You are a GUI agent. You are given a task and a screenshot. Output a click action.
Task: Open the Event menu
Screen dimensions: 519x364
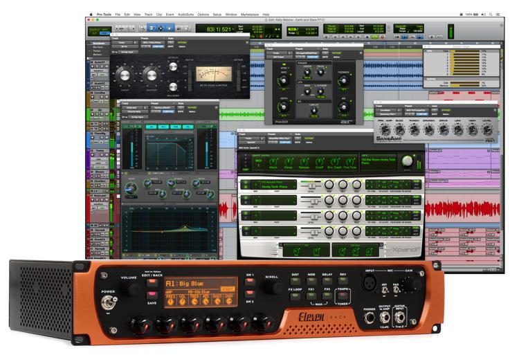click(170, 15)
